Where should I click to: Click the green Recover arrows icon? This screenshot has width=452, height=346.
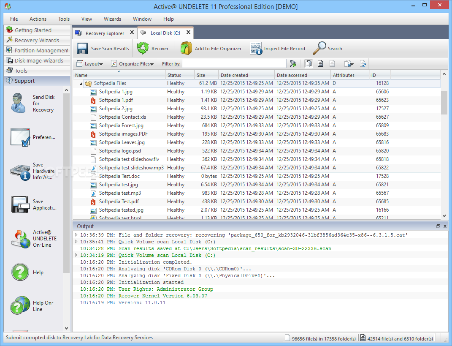coord(143,49)
